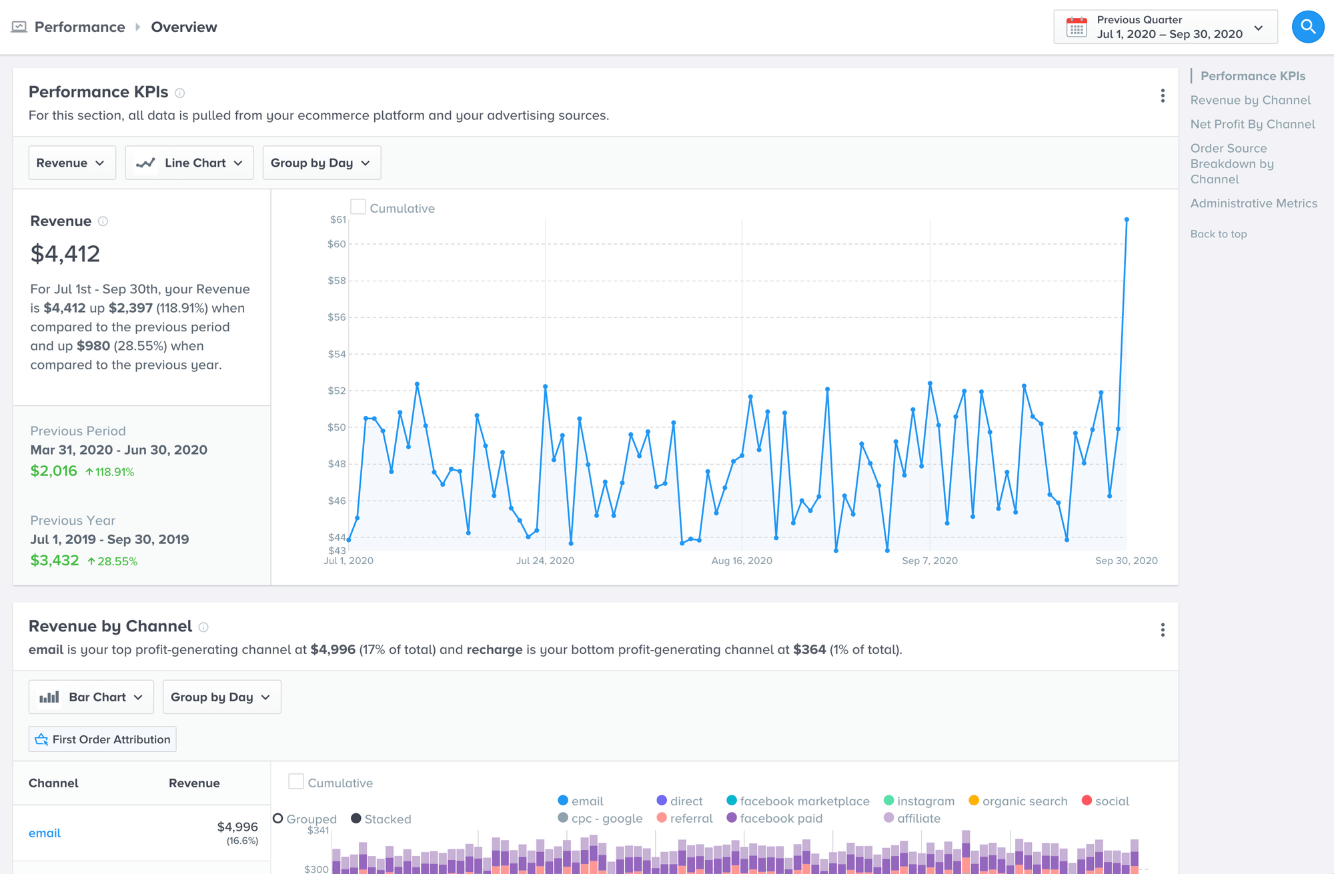Click the Performance breadcrumb item
This screenshot has width=1334, height=874.
point(79,27)
